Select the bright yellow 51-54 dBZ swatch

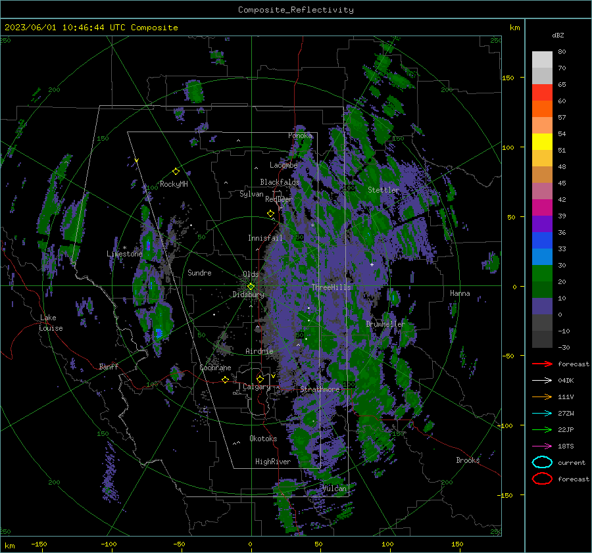coord(542,142)
